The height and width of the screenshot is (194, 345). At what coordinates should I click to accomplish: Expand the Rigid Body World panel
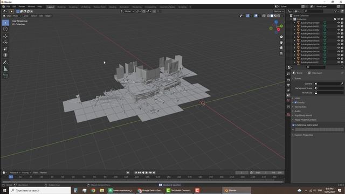point(293,115)
